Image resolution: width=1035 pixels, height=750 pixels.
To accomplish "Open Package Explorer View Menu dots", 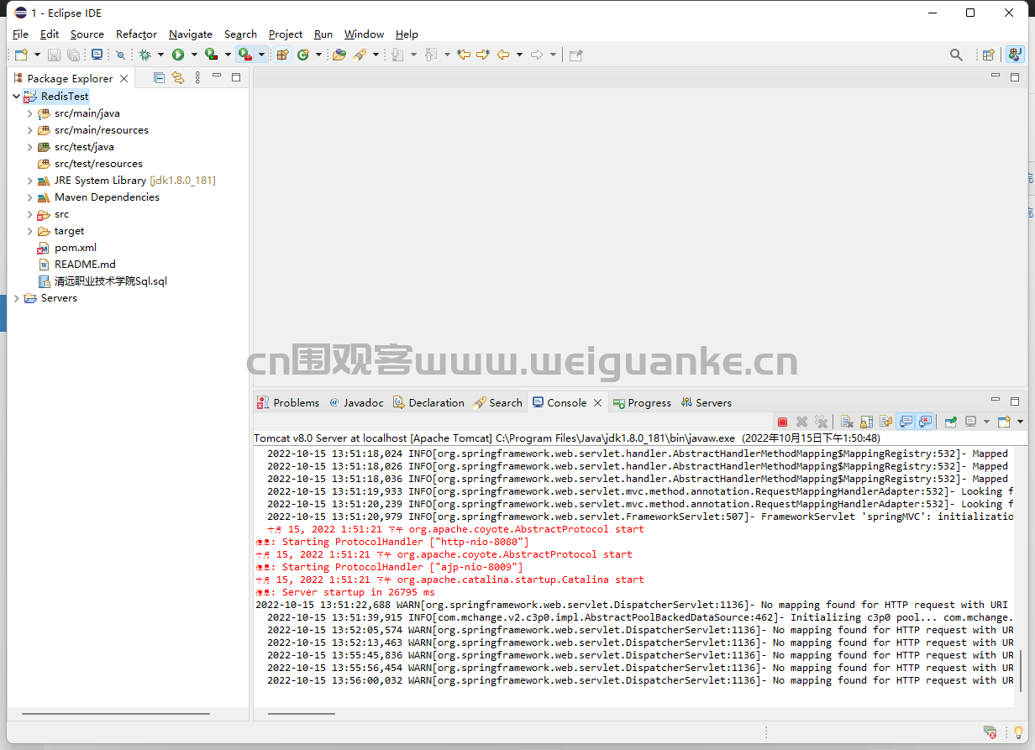I will pyautogui.click(x=197, y=77).
